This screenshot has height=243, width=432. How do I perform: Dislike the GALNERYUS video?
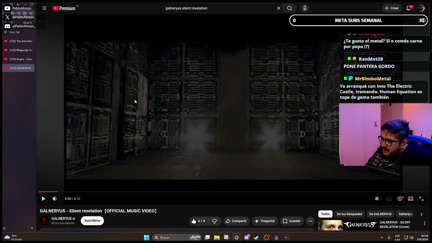coord(214,221)
